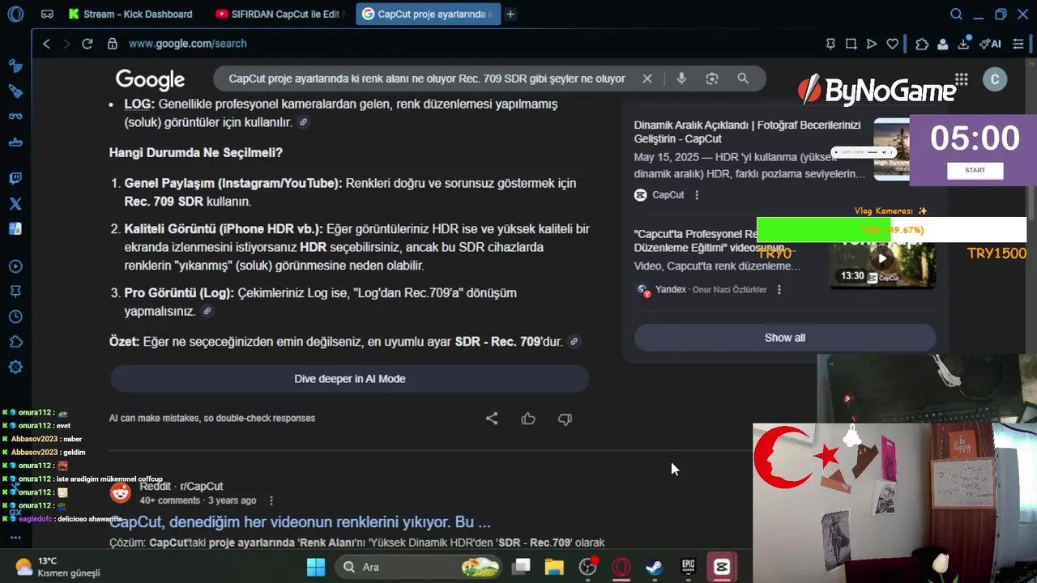Viewport: 1037px width, 583px height.
Task: Open File Explorer from taskbar
Action: 554,567
